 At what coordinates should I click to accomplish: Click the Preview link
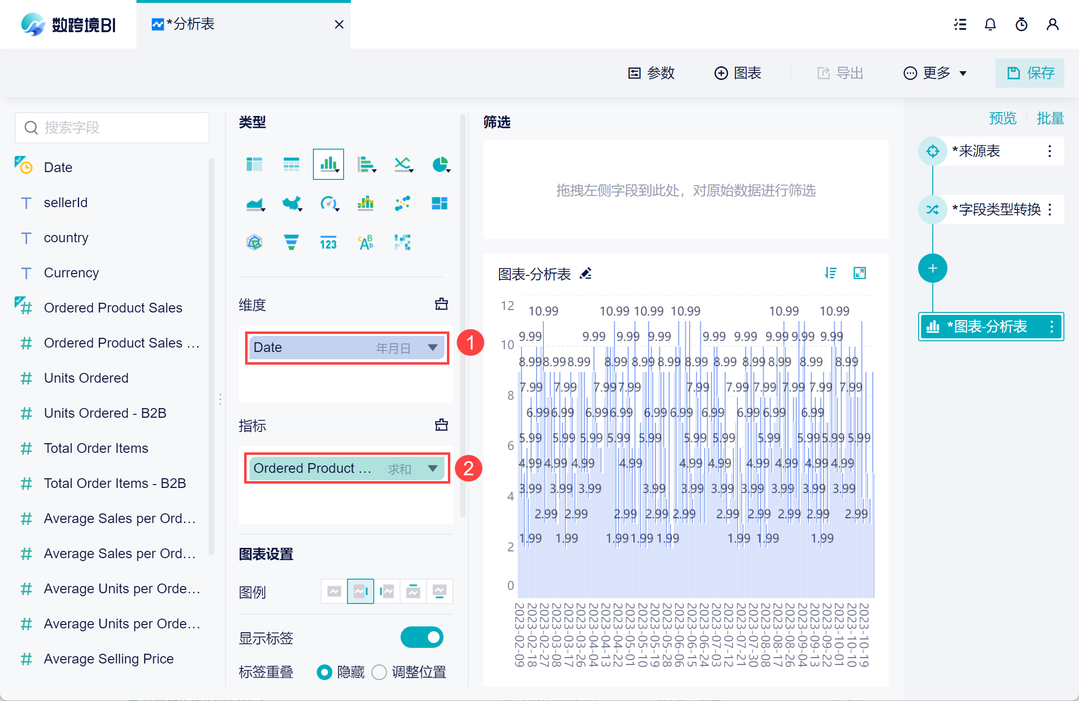tap(1002, 118)
